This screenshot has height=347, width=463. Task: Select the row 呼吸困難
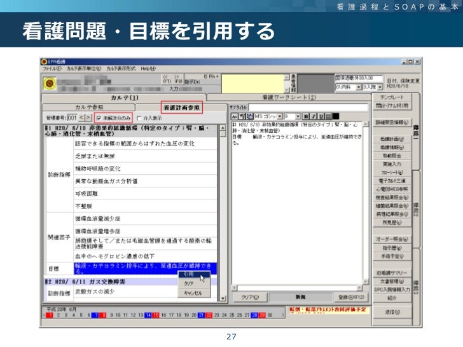(x=145, y=194)
